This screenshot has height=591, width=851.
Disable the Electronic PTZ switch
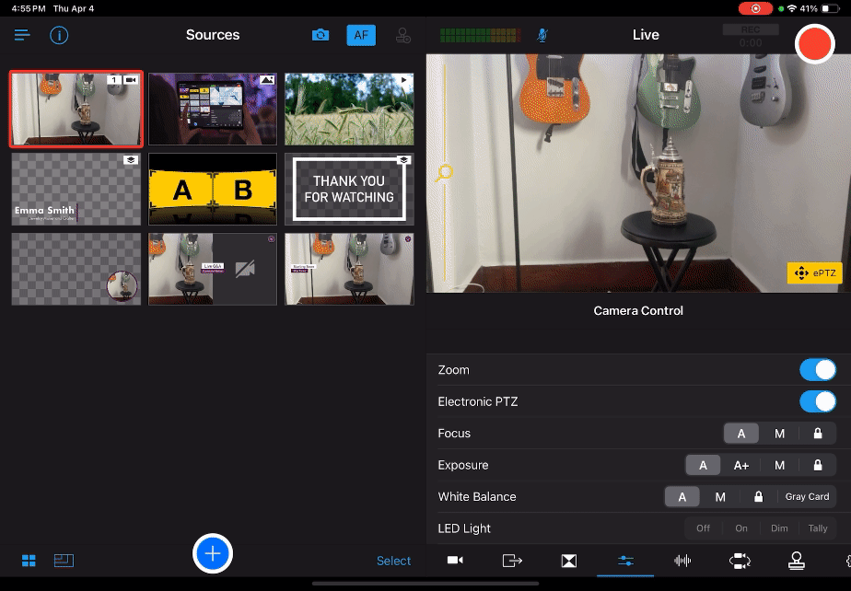[817, 401]
